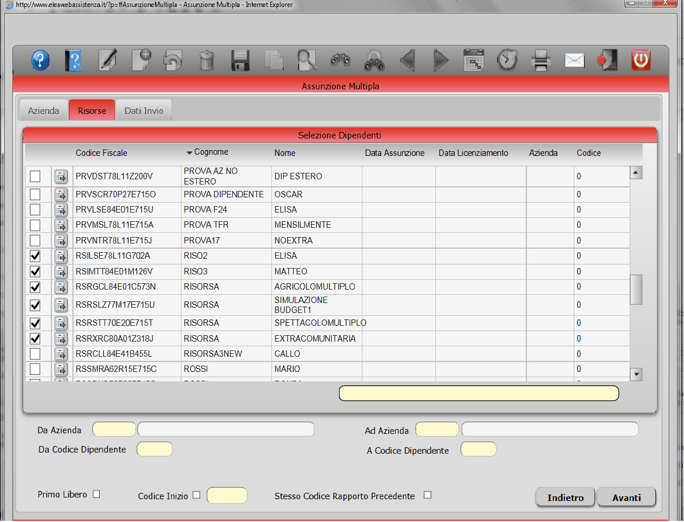This screenshot has width=684, height=522.
Task: Open detail icon for RSSMRA62R15E715C row
Action: (61, 370)
